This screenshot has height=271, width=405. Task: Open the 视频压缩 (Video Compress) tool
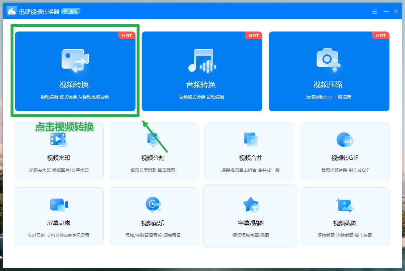329,71
